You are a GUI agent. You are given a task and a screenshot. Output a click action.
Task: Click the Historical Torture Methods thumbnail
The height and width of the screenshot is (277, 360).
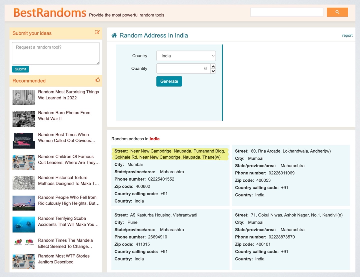[24, 183]
